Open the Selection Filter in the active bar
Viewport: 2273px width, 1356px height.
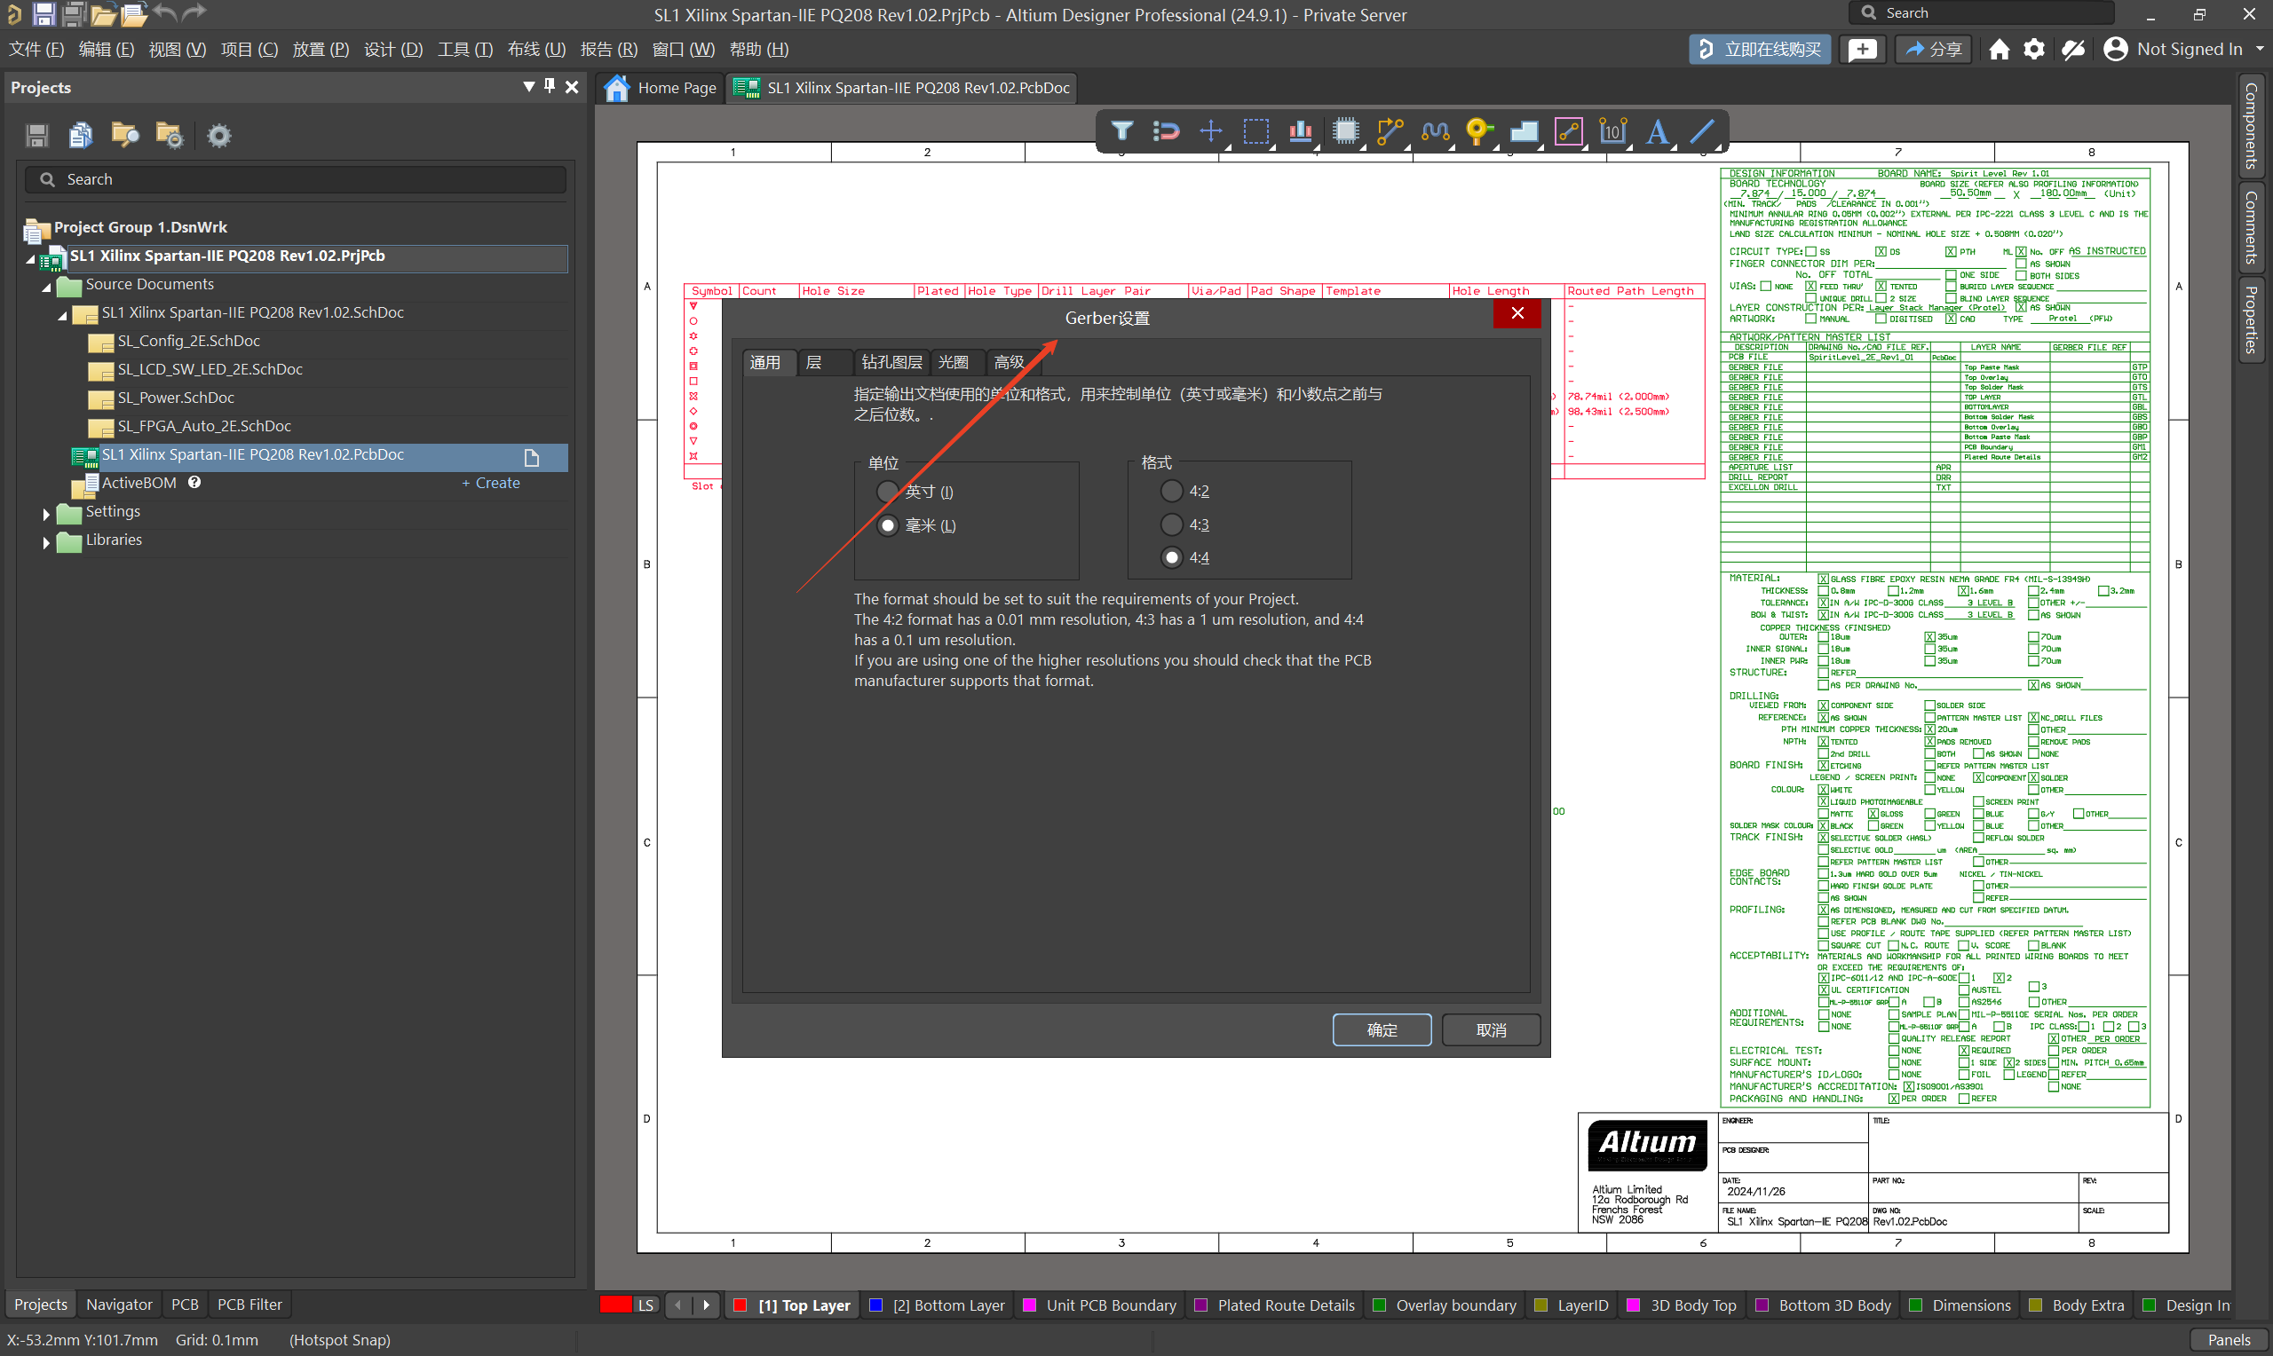(x=1122, y=131)
